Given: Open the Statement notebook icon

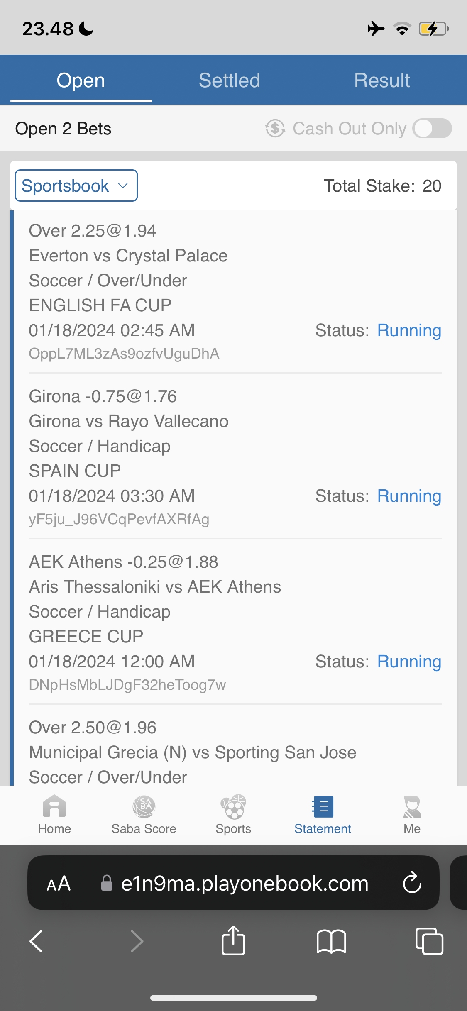Looking at the screenshot, I should pos(323,807).
